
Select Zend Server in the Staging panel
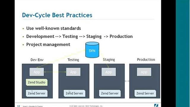pos(110,93)
